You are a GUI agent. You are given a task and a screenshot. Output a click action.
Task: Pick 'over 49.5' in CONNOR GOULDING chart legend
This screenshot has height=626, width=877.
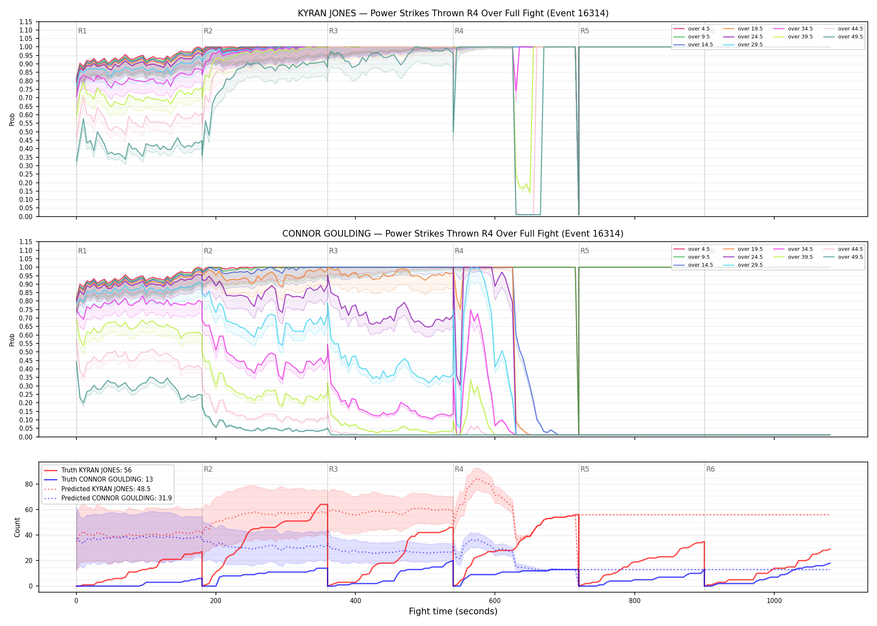click(843, 257)
